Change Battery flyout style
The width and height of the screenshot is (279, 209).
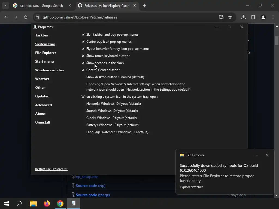[113, 125]
